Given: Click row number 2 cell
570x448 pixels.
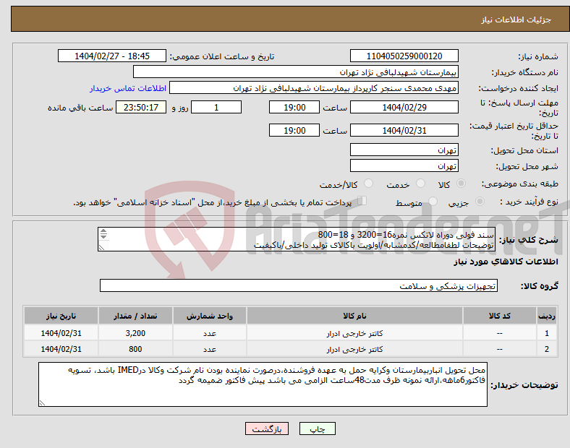Looking at the screenshot, I should 547,349.
